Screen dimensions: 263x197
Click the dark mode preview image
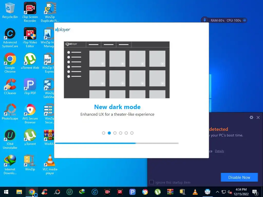(117, 70)
